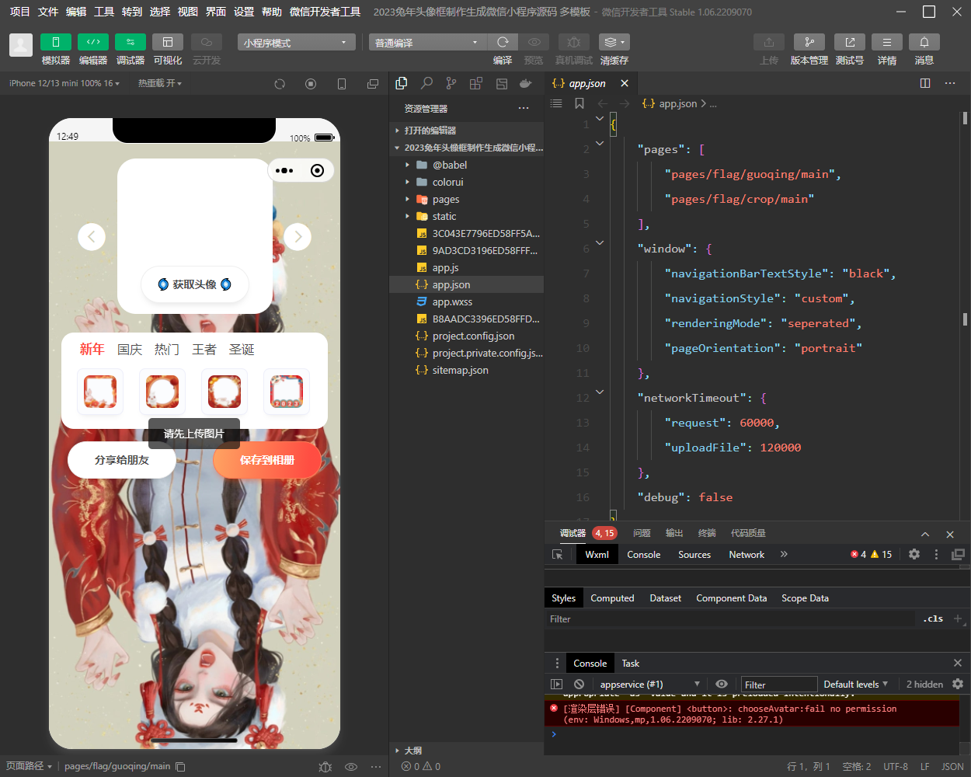Image resolution: width=971 pixels, height=777 pixels.
Task: Click the 获取头像 button in simulator
Action: tap(195, 284)
